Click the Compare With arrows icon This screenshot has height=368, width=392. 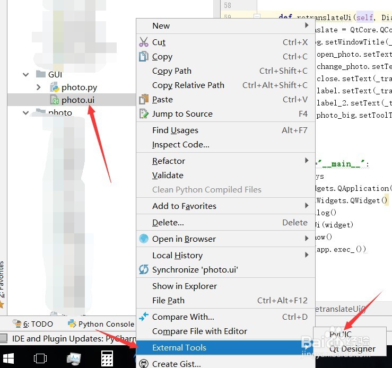point(144,317)
